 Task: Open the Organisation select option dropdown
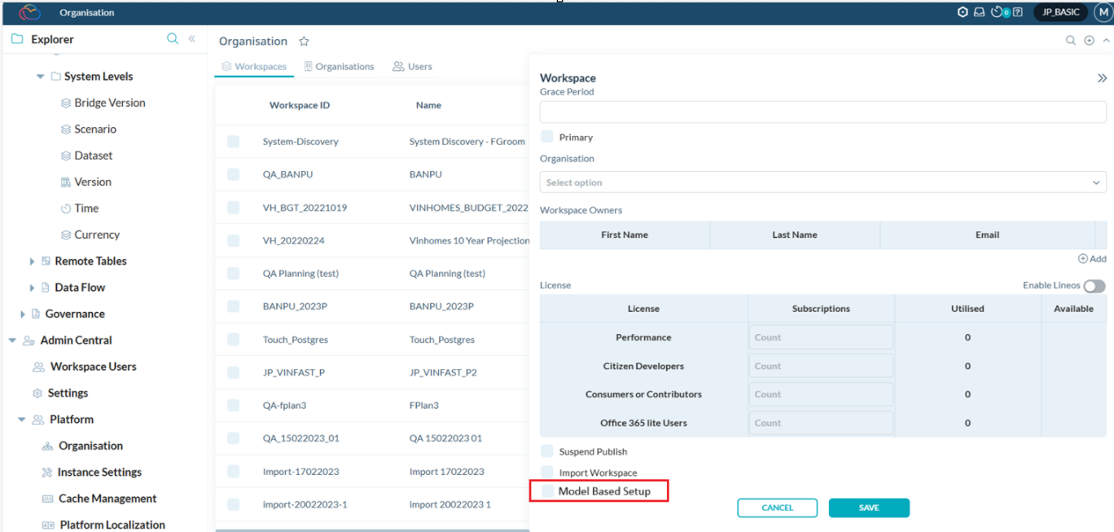(x=822, y=182)
